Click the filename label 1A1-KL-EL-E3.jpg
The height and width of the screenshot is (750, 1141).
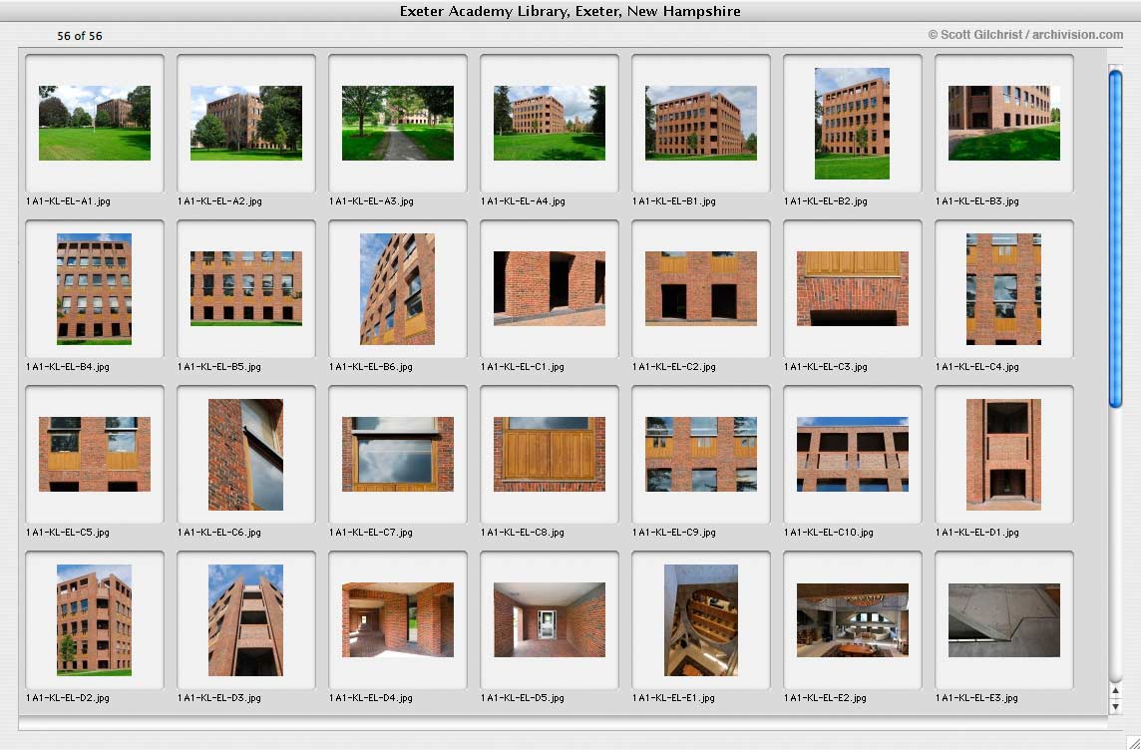tap(976, 698)
